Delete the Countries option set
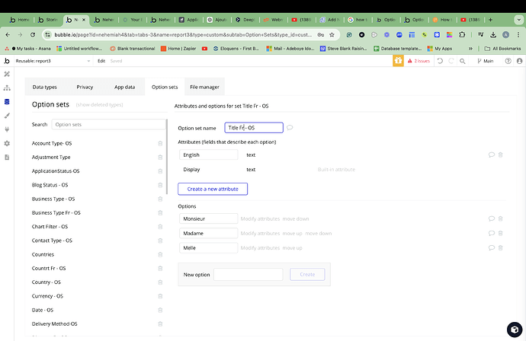The height and width of the screenshot is (341, 526). point(160,254)
